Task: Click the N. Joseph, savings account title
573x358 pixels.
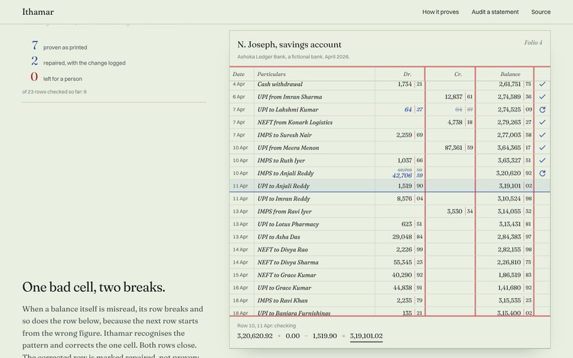Action: [x=289, y=45]
